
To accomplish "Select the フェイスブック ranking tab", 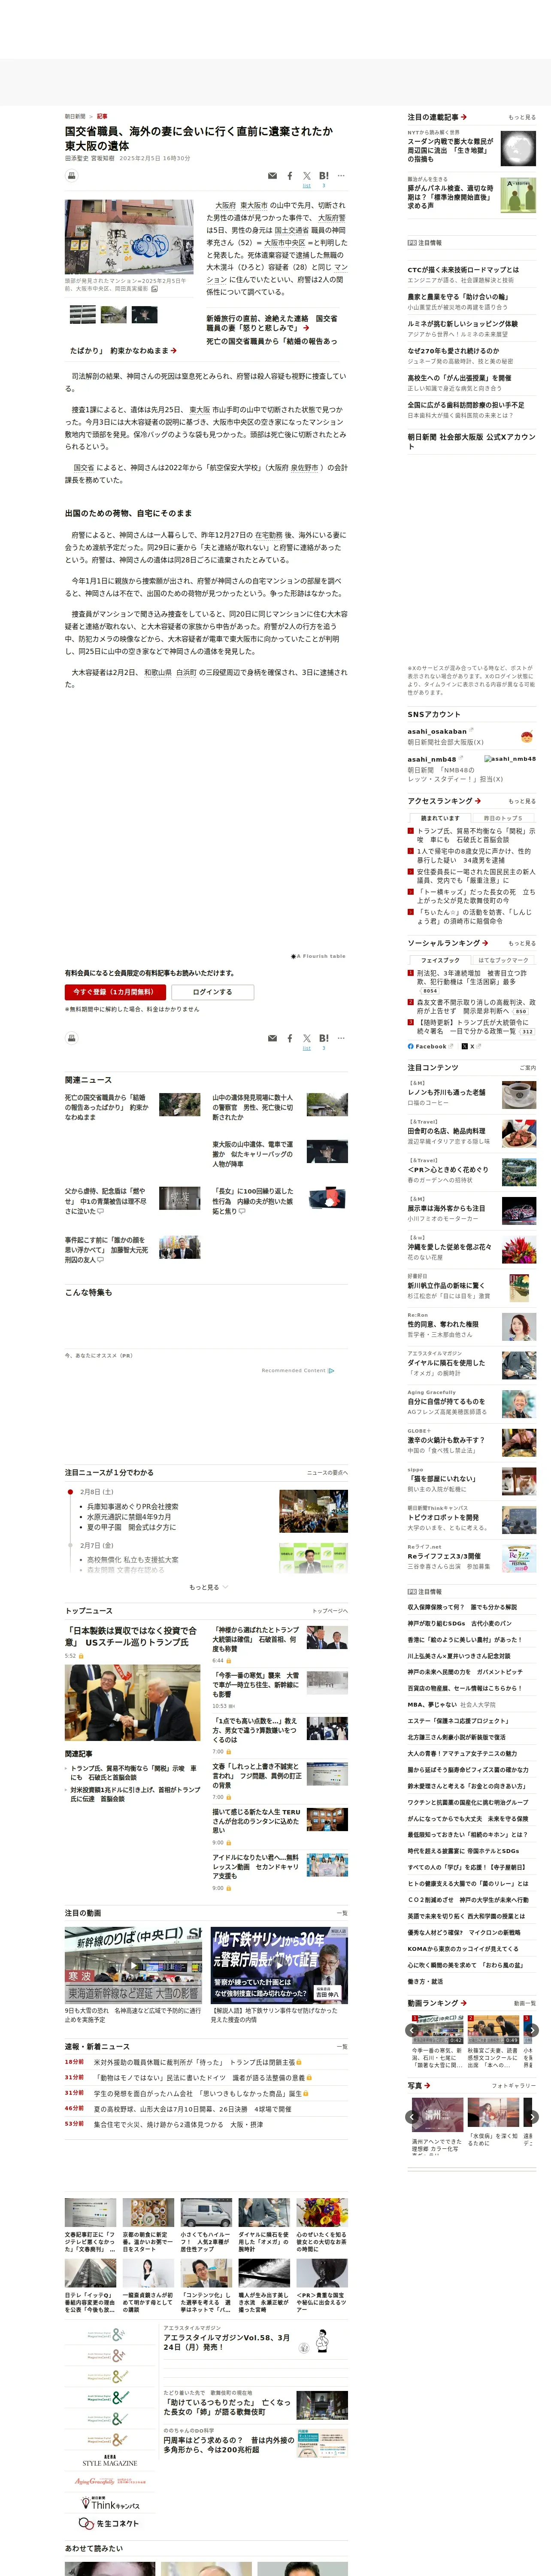I will click(440, 959).
